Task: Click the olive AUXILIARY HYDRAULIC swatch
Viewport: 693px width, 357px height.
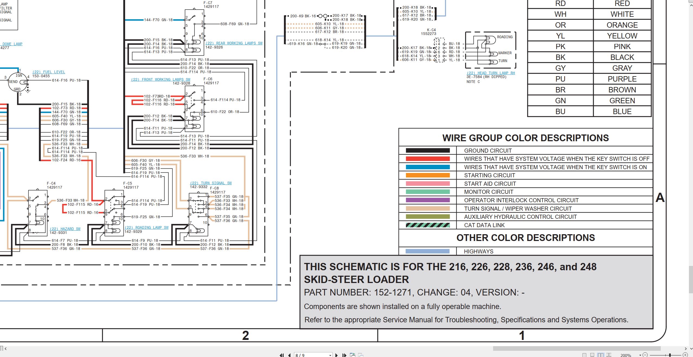Action: pyautogui.click(x=428, y=217)
